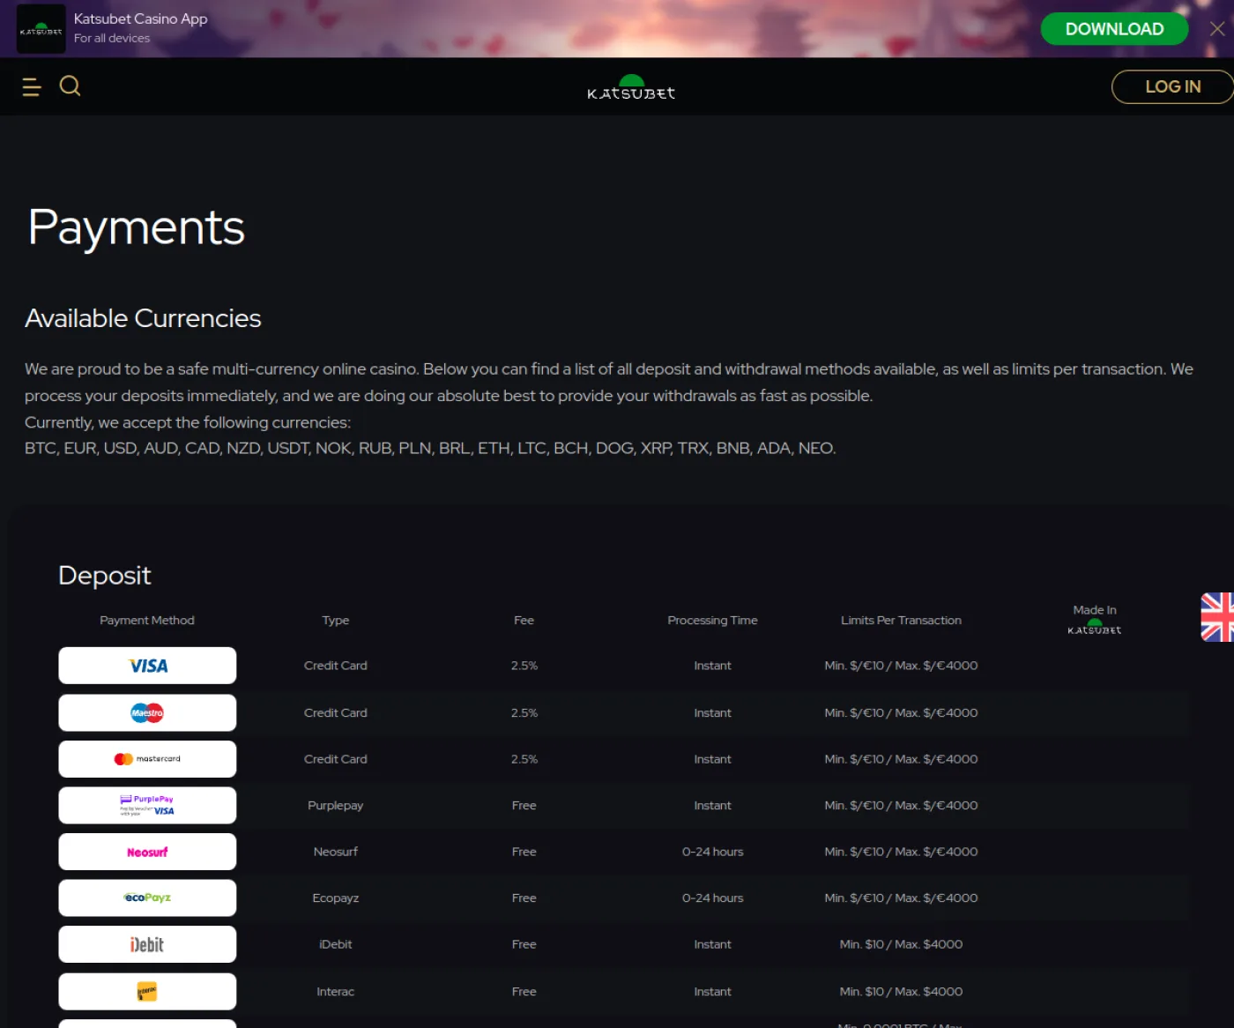Click the Ecopayz type cell
The height and width of the screenshot is (1028, 1234).
[x=336, y=898]
